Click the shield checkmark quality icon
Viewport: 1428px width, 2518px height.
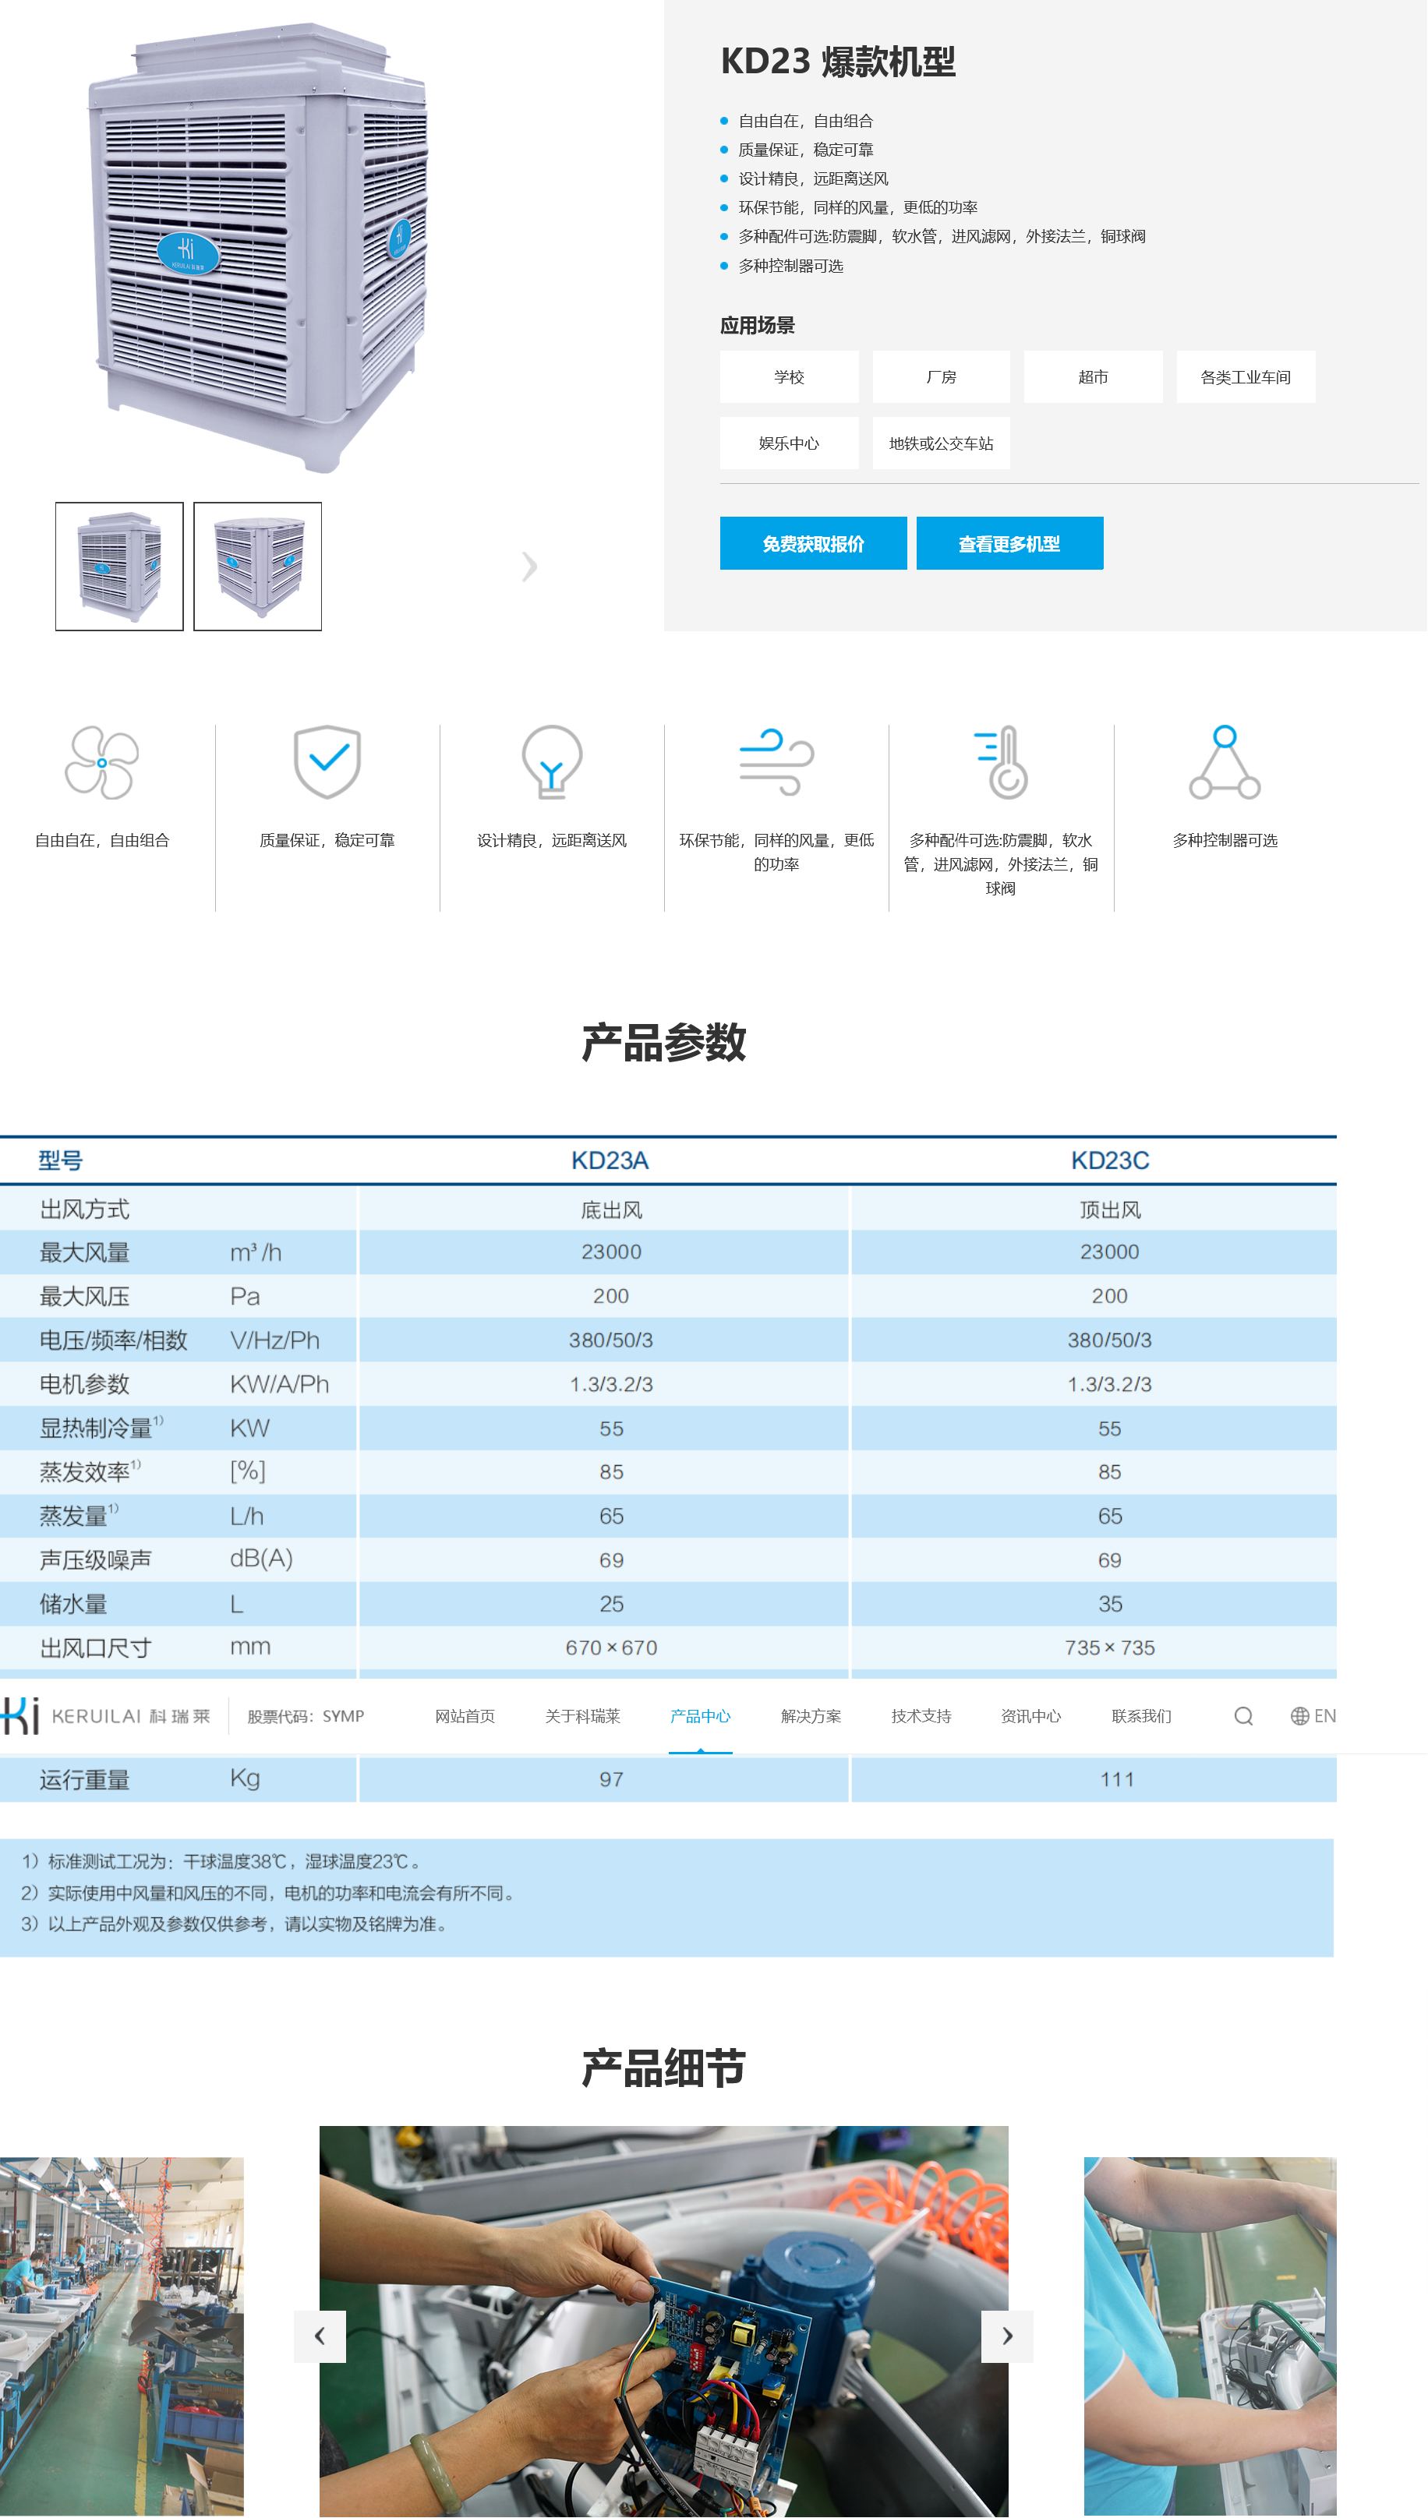coord(327,762)
